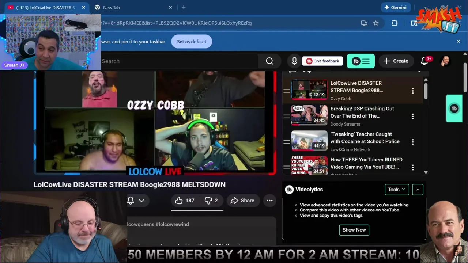468x263 pixels.
Task: Click the notification bell under video title
Action: [x=131, y=200]
